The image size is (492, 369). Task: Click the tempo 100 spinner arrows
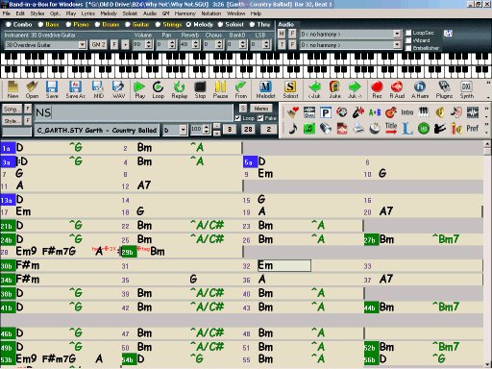pyautogui.click(x=207, y=130)
